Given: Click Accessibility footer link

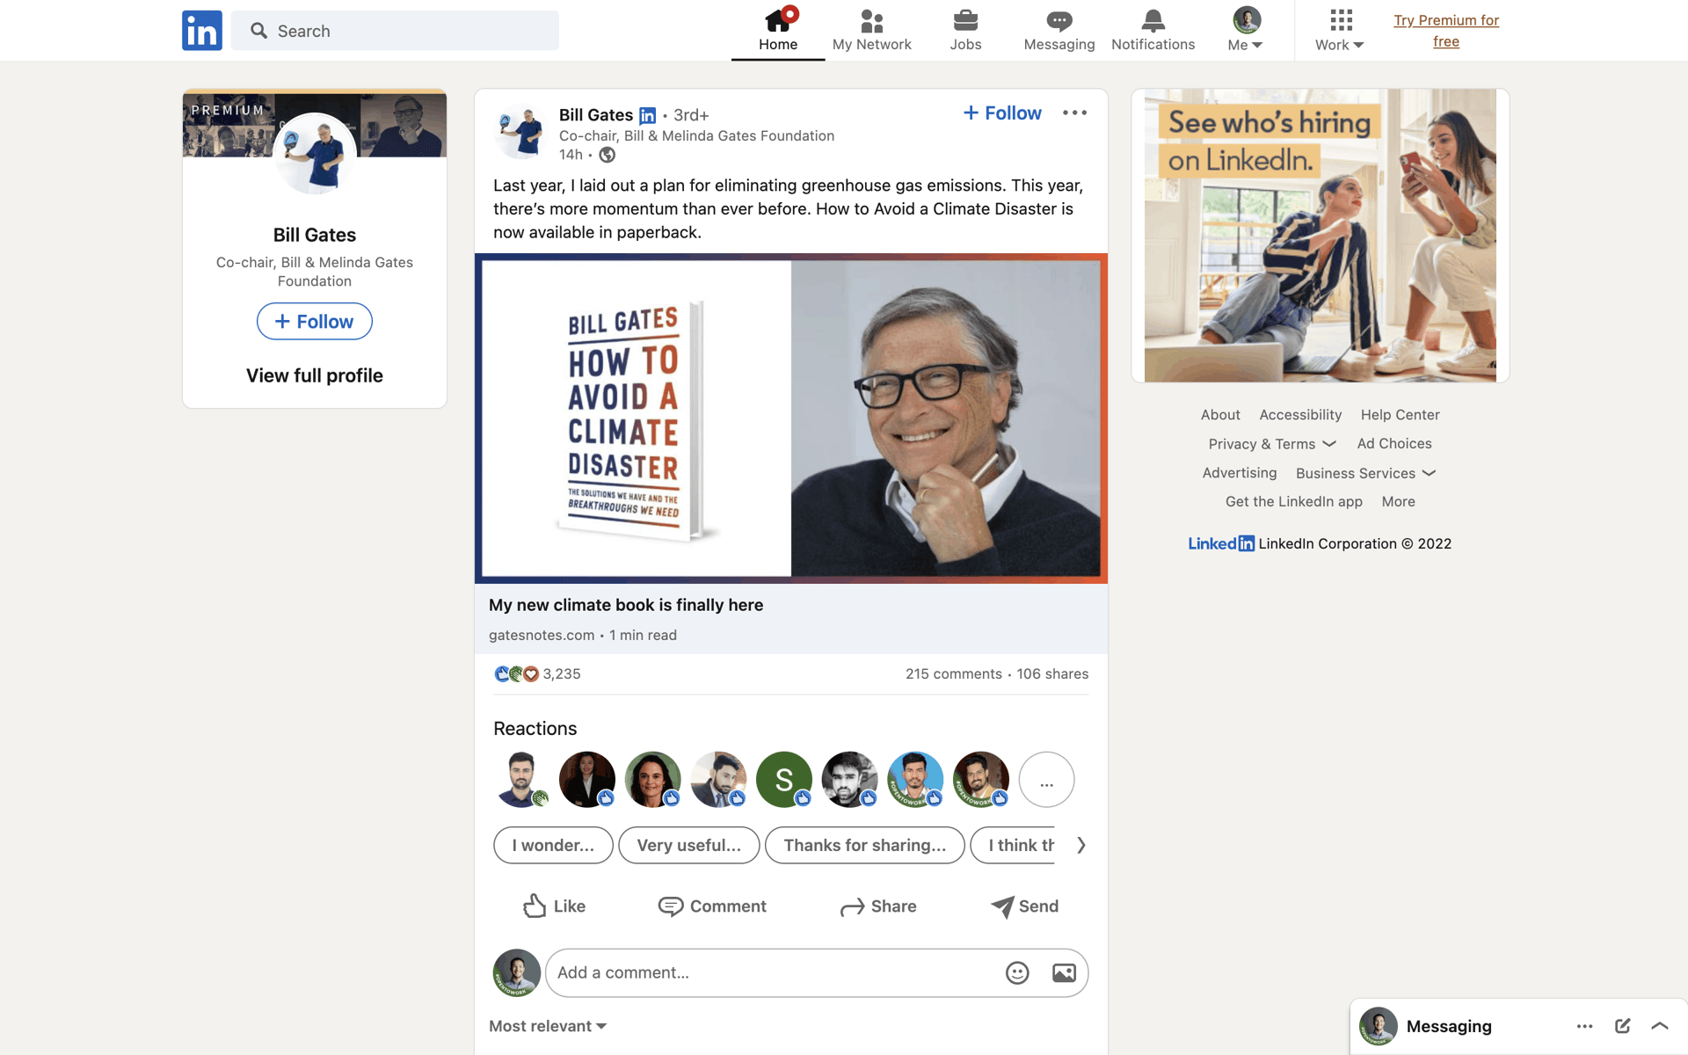Looking at the screenshot, I should click(1300, 415).
